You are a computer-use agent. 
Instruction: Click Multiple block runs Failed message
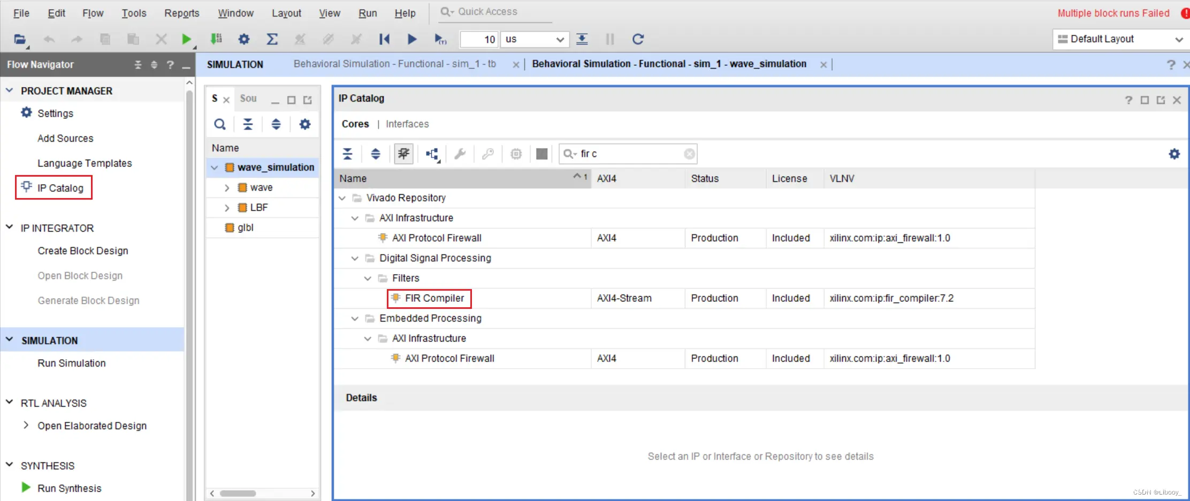tap(1113, 13)
